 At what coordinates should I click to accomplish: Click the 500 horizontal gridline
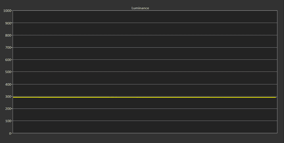click(x=145, y=72)
